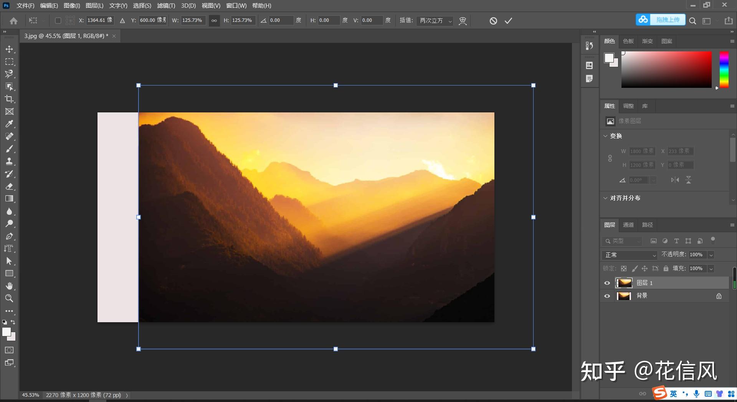Image resolution: width=737 pixels, height=402 pixels.
Task: Toggle lock image pixels brush icon
Action: (635, 269)
